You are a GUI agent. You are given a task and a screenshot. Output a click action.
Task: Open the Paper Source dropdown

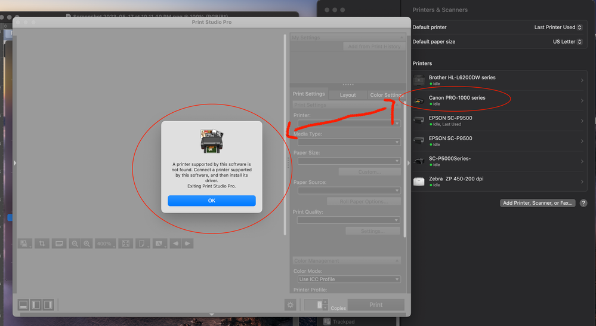[x=349, y=190]
